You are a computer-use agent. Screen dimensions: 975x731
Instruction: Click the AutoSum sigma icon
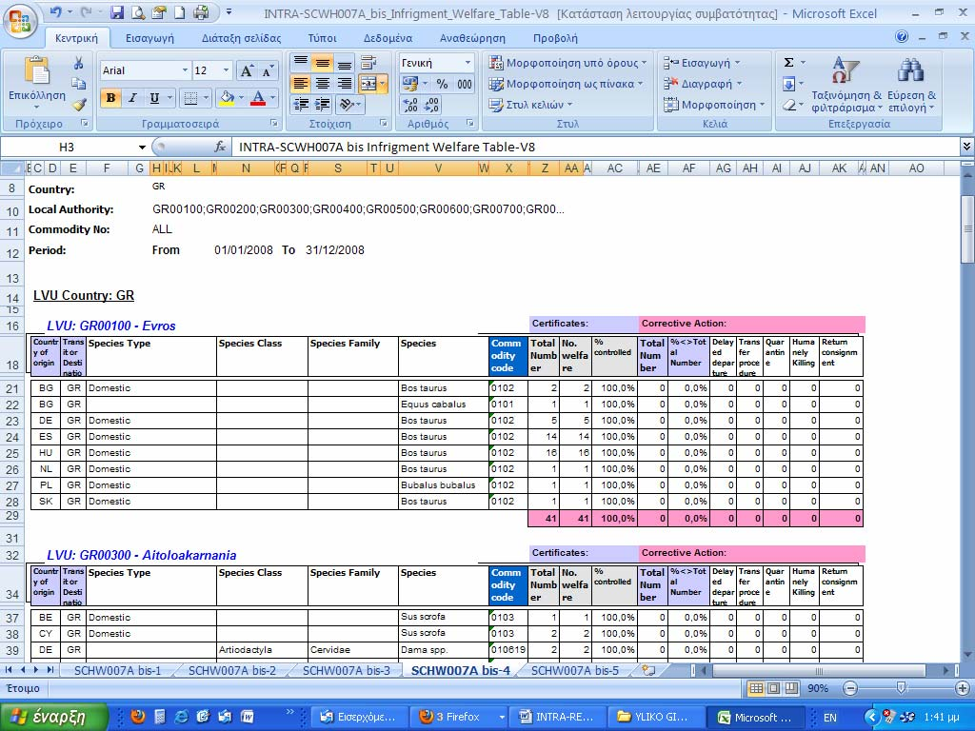point(788,62)
